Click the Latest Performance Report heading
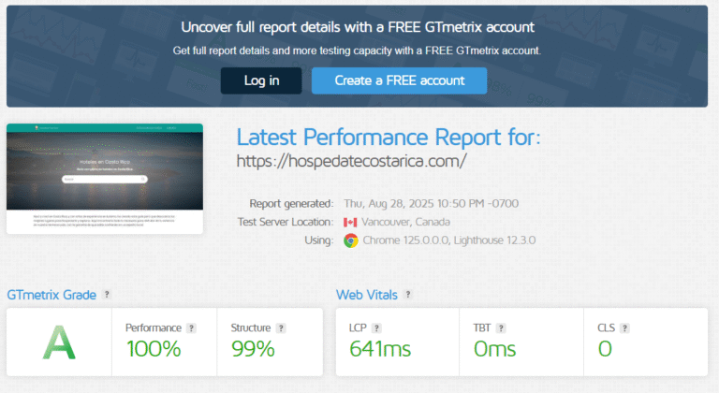Image resolution: width=719 pixels, height=393 pixels. pyautogui.click(x=389, y=137)
